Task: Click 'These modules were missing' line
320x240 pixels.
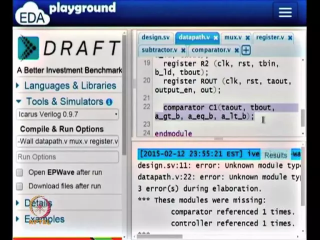Action: 202,200
